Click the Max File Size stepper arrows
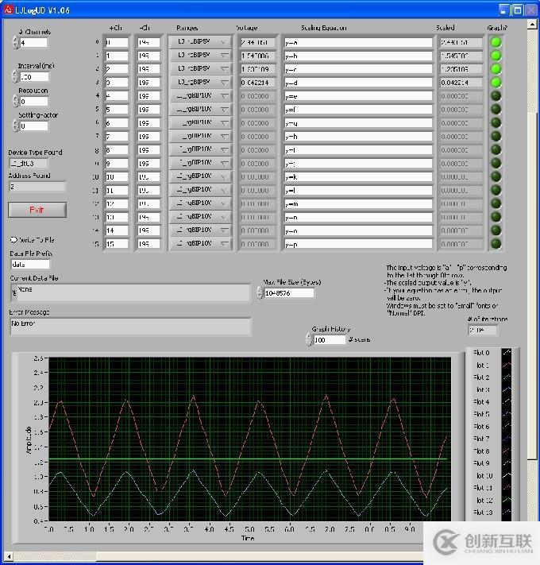This screenshot has height=565, width=540. [260, 292]
